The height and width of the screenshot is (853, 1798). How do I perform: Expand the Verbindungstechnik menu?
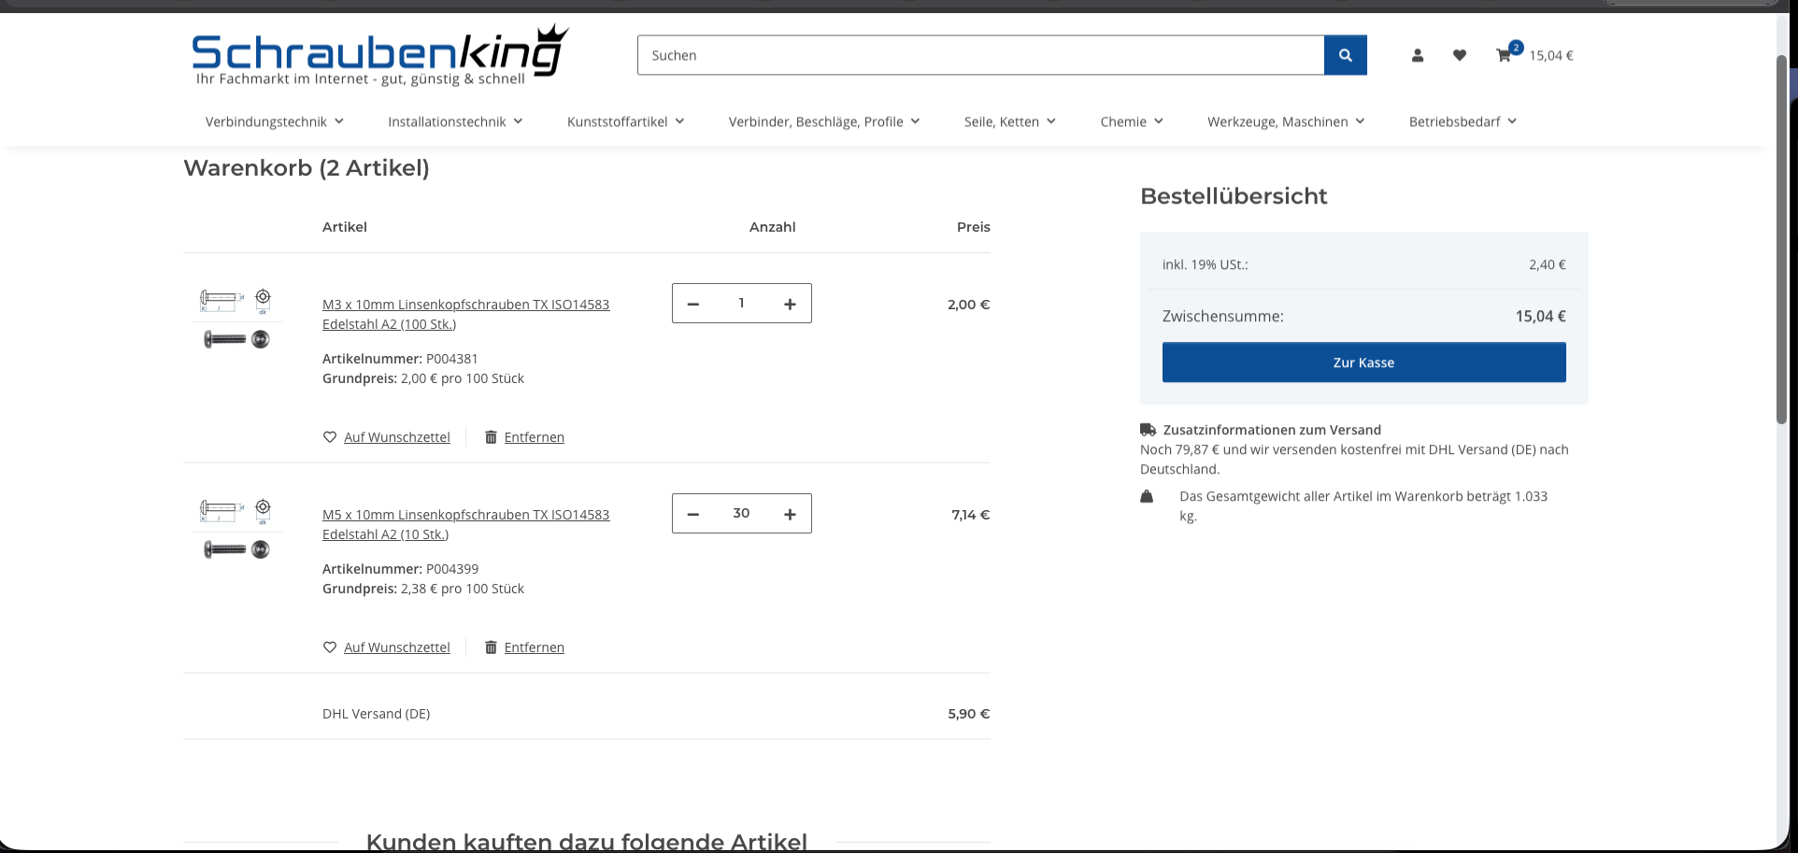274,121
